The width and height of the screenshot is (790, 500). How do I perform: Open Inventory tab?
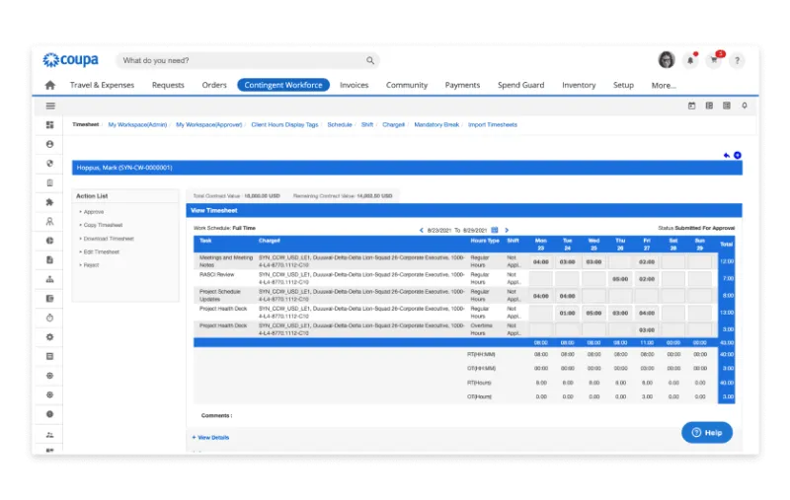tap(579, 85)
